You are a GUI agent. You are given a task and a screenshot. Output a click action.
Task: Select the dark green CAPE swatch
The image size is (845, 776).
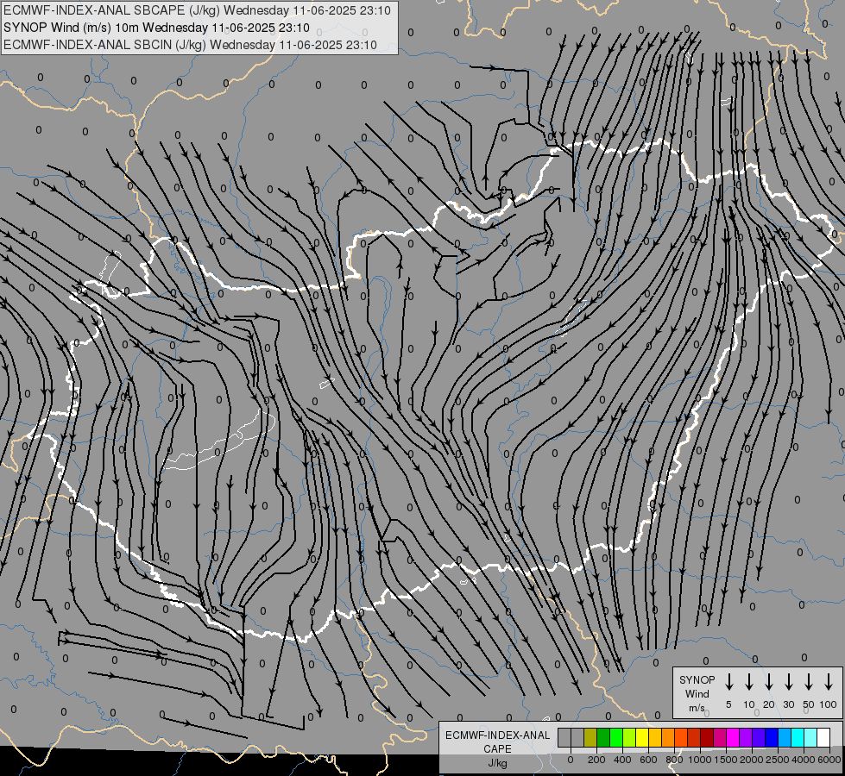(603, 737)
